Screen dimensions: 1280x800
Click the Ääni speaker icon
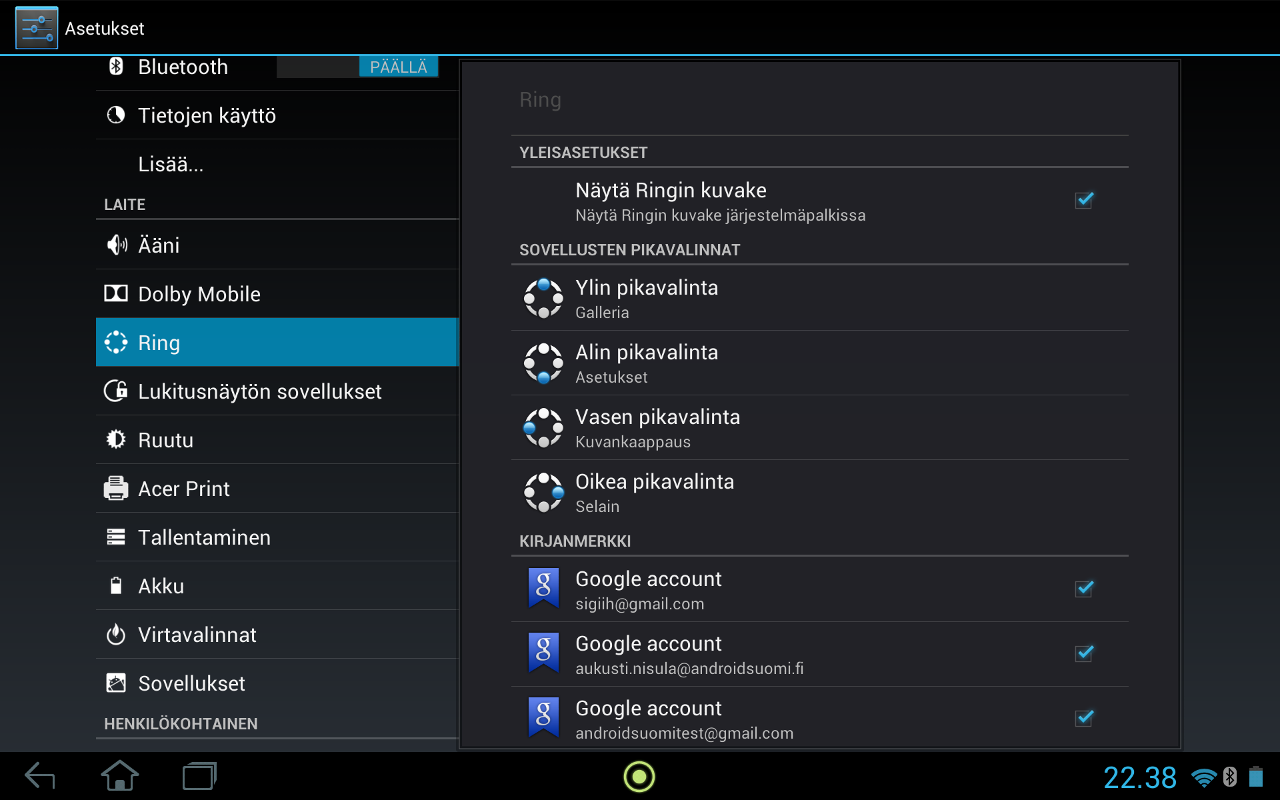[116, 245]
